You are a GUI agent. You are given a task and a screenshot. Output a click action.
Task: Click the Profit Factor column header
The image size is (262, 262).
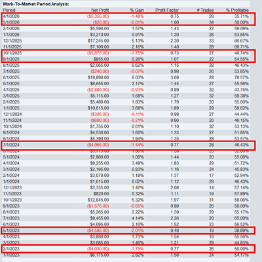tap(167, 10)
